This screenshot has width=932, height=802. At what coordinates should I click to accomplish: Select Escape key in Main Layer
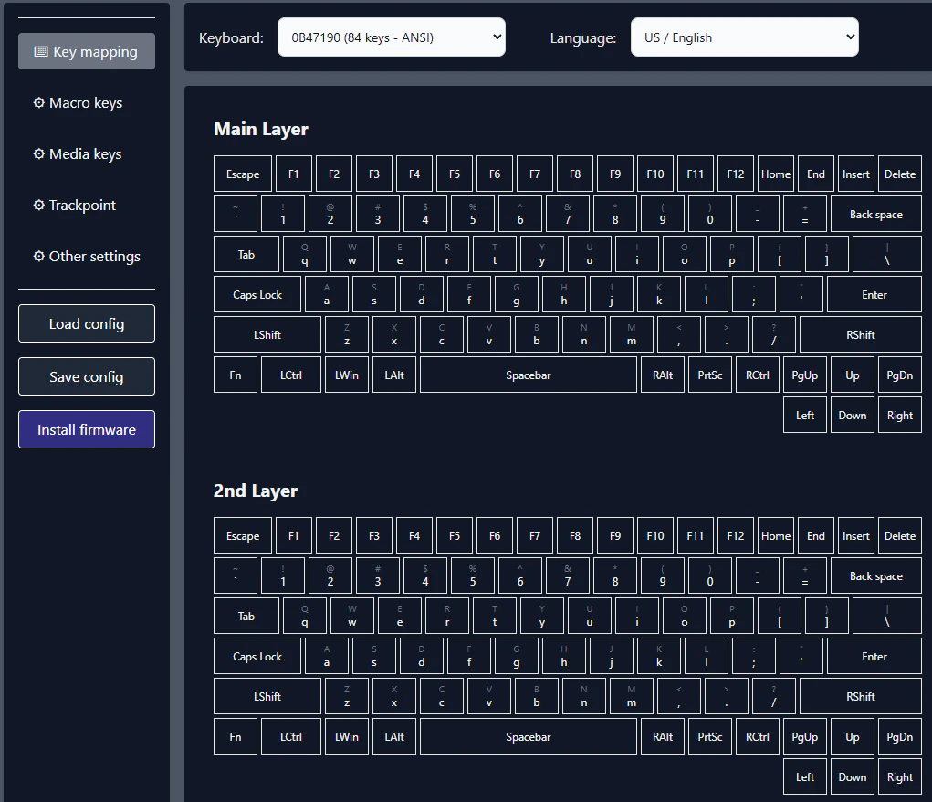pyautogui.click(x=243, y=174)
